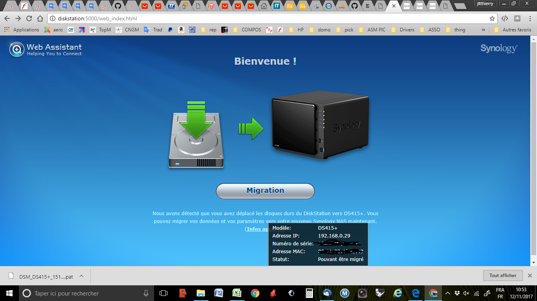Open the Calculator from the taskbar
Screen dimensions: 537x301
click(309, 293)
